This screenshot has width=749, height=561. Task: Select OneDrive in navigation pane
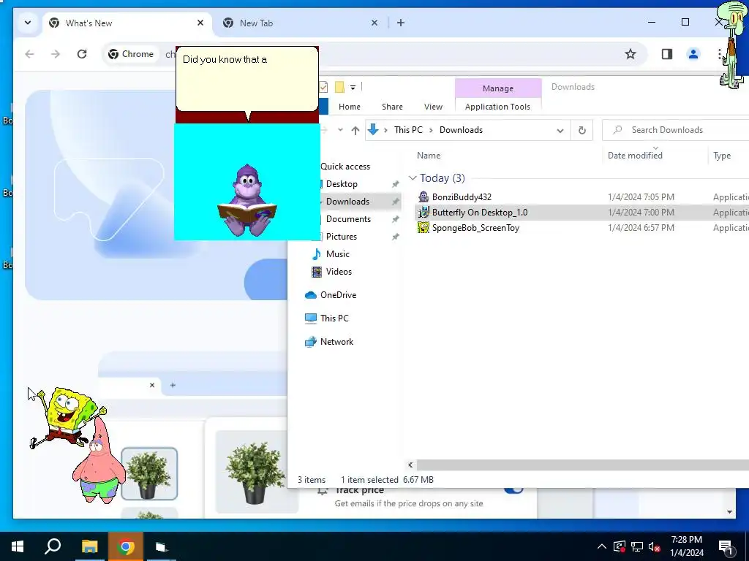331,295
